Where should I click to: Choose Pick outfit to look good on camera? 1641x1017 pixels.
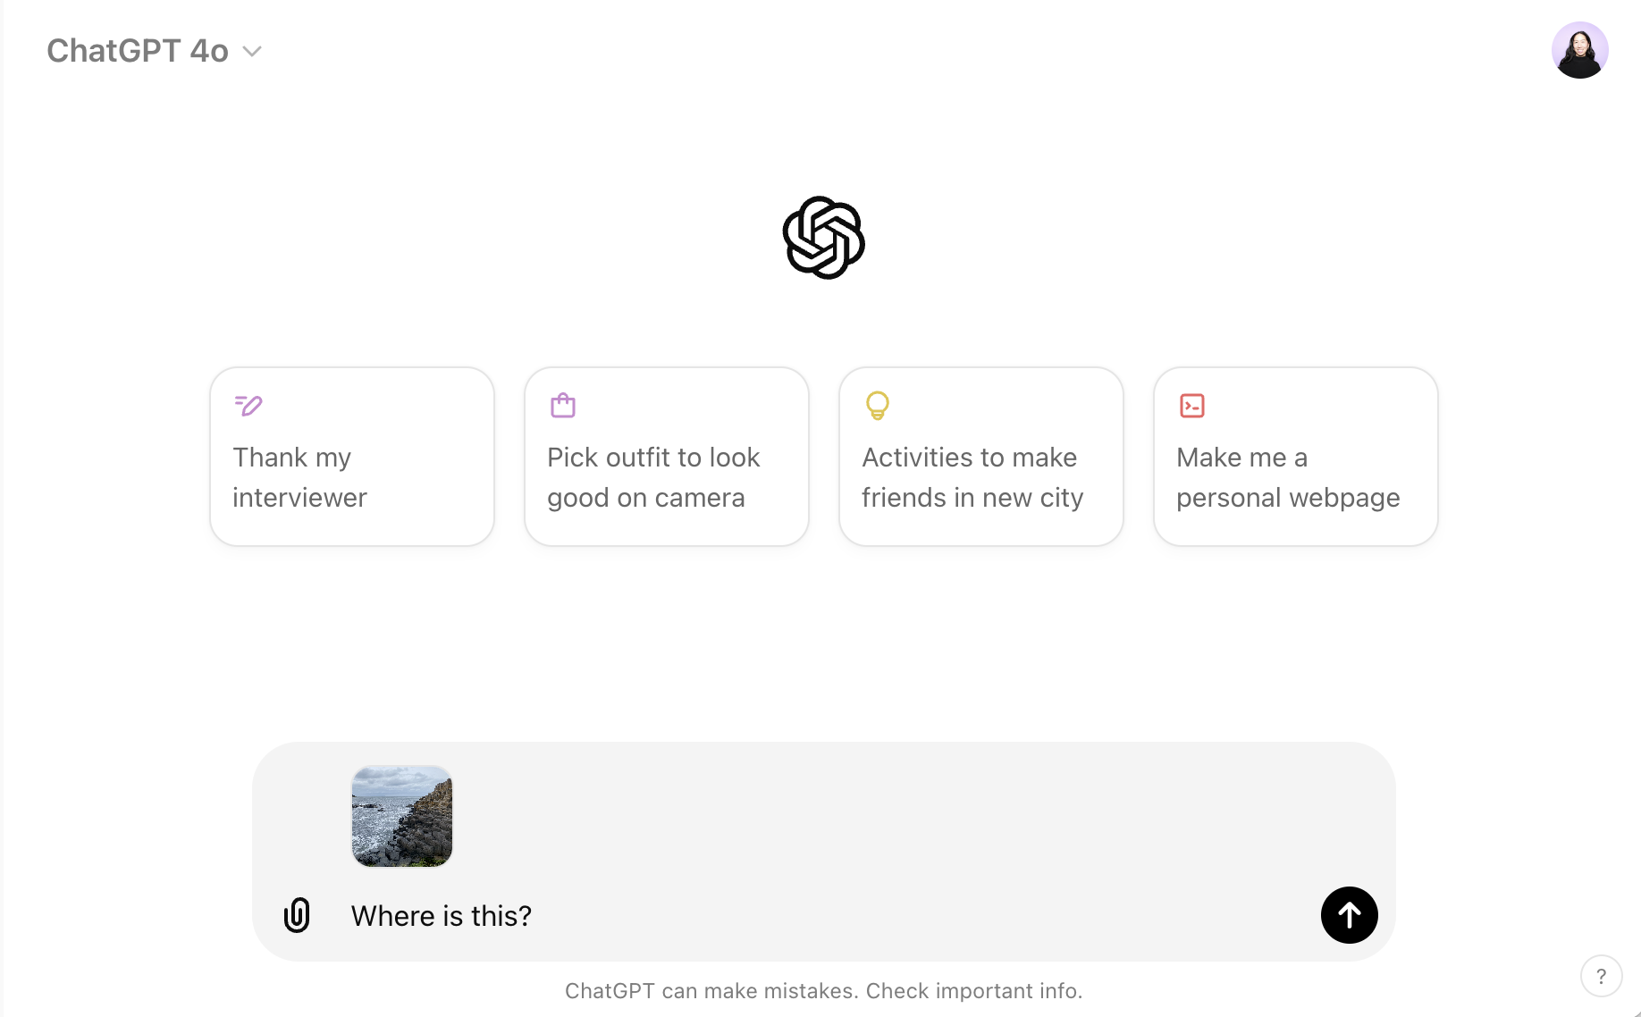[x=667, y=457]
